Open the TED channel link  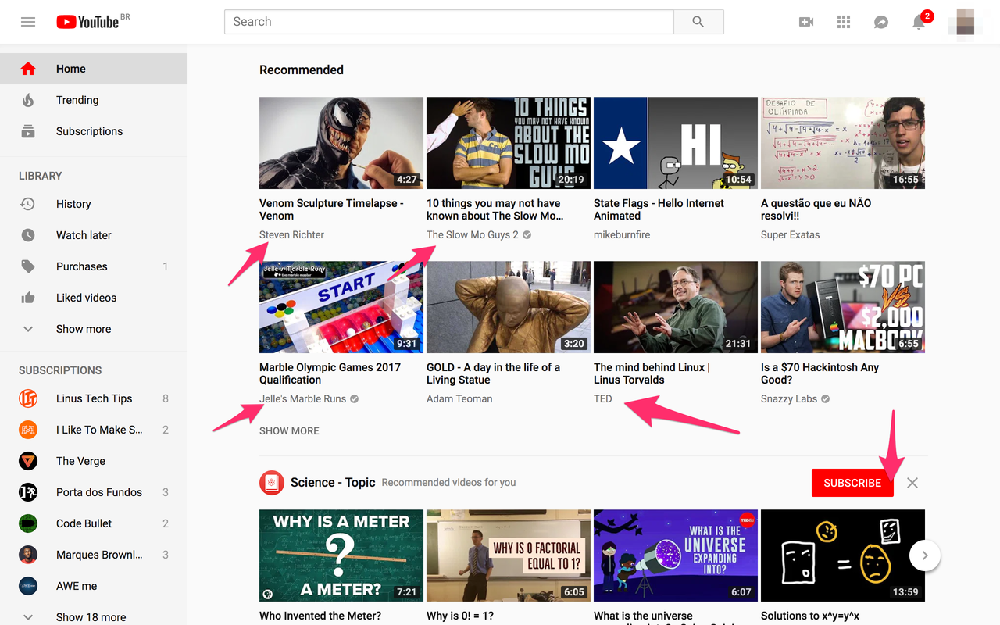[603, 398]
